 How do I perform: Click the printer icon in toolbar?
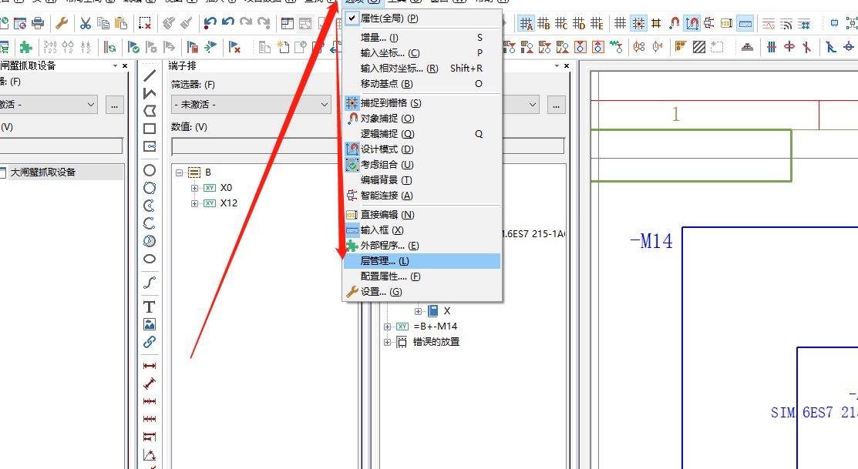38,23
